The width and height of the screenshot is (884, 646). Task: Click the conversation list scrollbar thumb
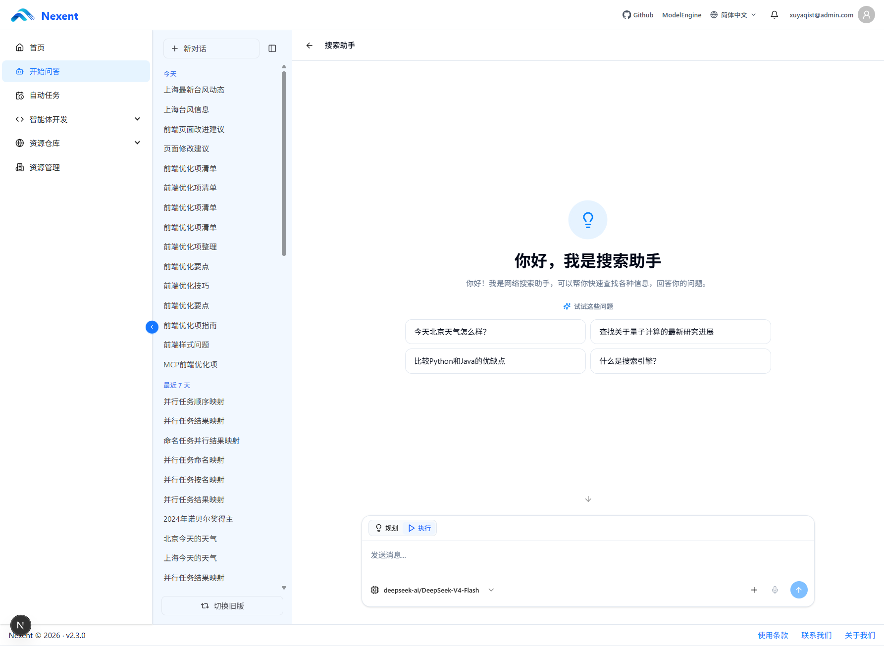coord(284,163)
